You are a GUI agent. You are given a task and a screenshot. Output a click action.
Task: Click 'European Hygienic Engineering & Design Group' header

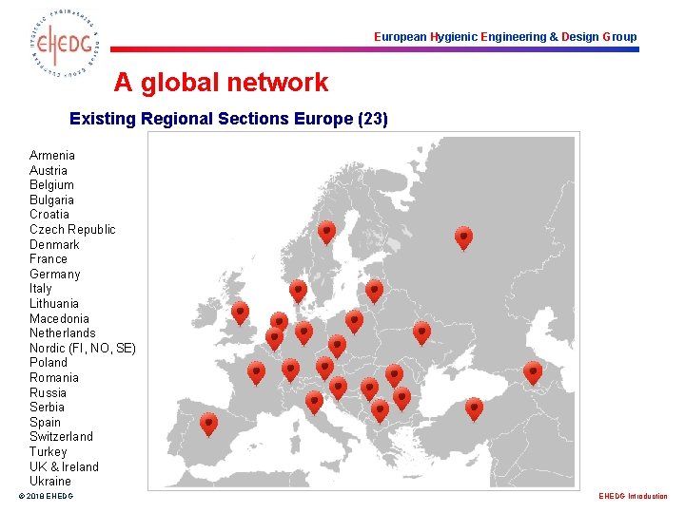pos(505,37)
